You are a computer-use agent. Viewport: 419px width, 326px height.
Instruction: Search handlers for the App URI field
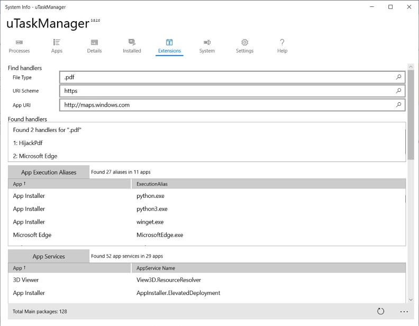pos(398,105)
